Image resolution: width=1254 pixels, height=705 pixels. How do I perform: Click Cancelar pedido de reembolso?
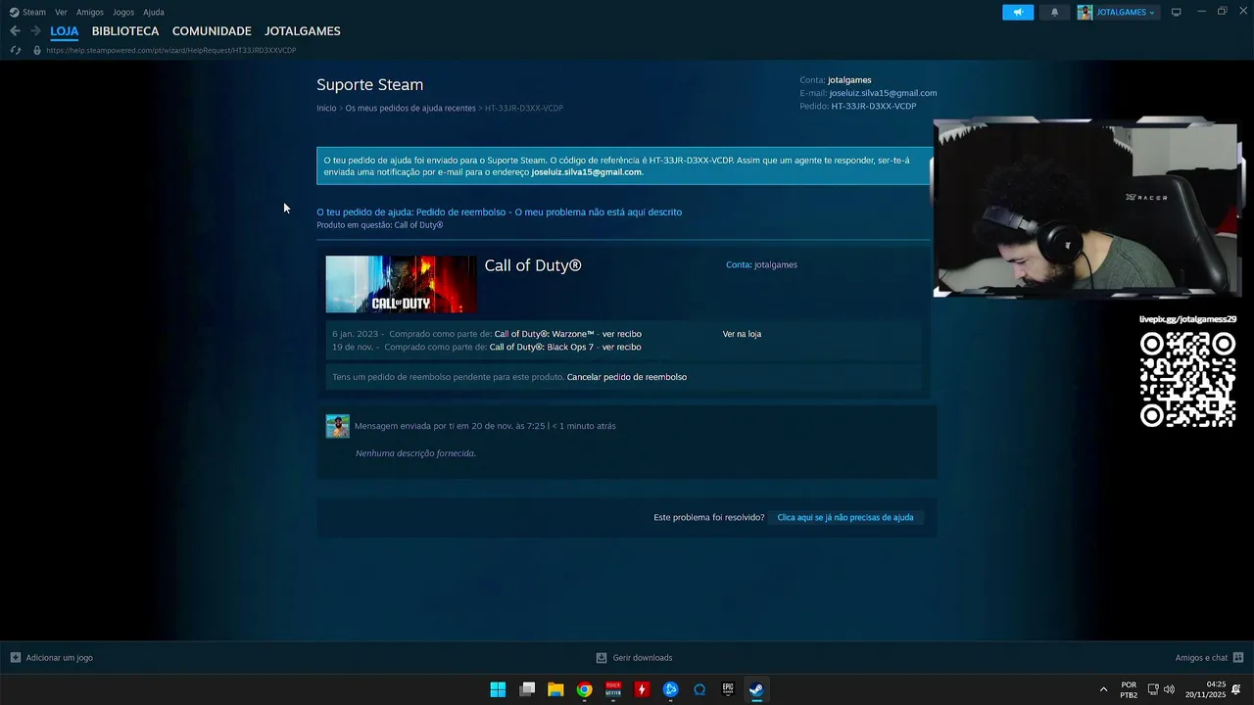(x=627, y=377)
